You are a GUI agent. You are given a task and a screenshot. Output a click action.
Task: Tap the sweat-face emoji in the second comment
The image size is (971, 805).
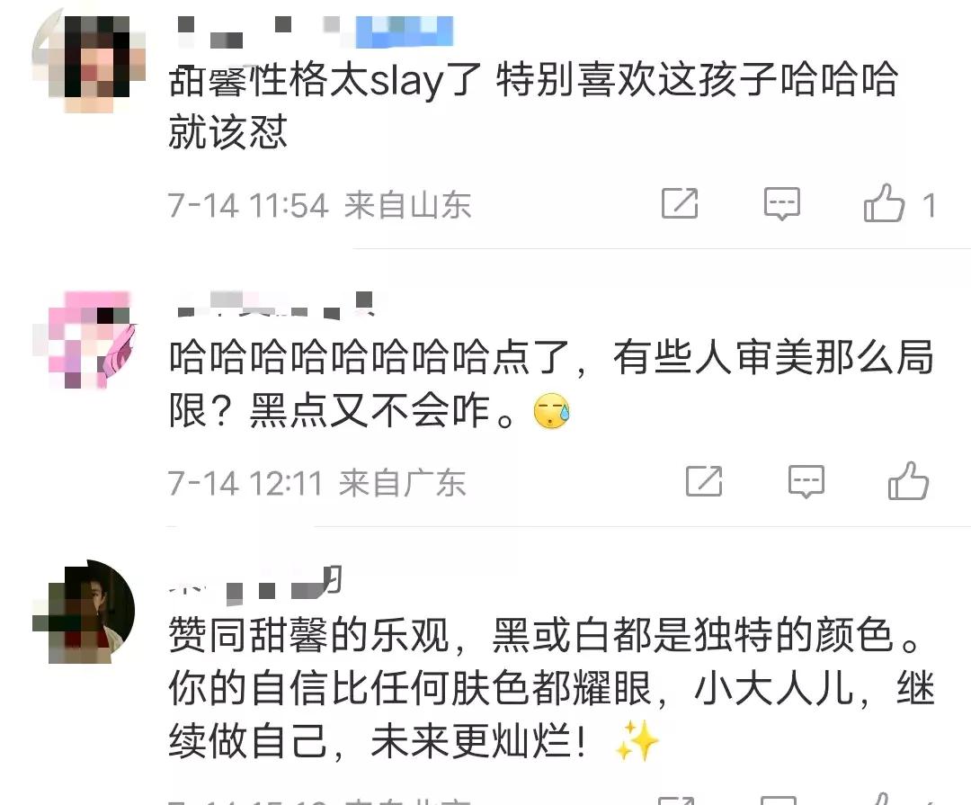click(x=552, y=411)
